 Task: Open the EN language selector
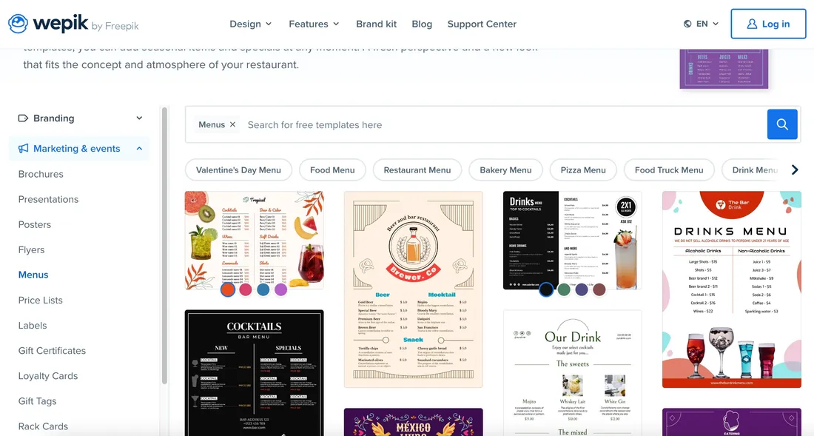pyautogui.click(x=702, y=24)
